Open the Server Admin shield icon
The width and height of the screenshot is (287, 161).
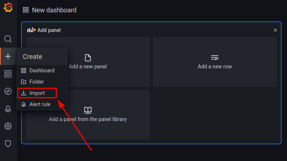8,144
